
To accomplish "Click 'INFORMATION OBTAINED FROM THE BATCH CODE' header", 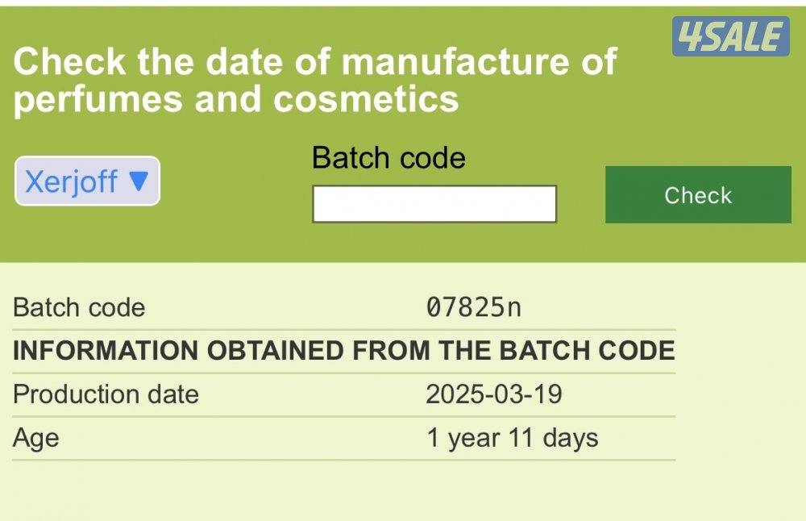I will coord(344,351).
